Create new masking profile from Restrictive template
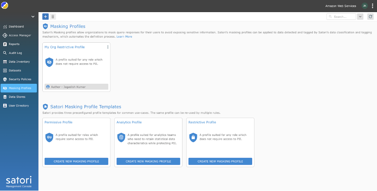The width and height of the screenshot is (377, 191). (220, 162)
